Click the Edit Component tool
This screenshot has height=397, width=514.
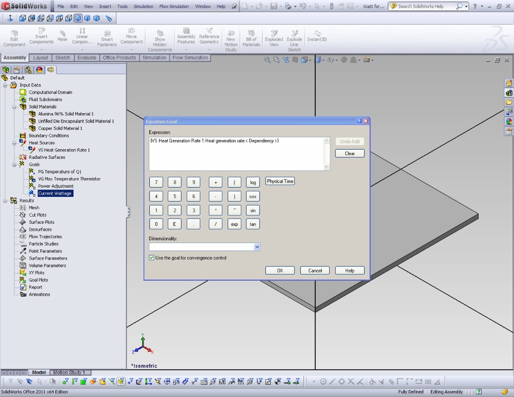point(14,39)
